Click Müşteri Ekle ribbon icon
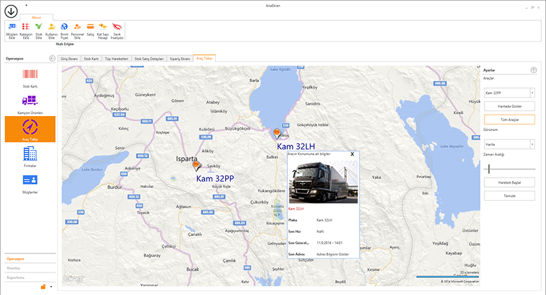 [12, 31]
